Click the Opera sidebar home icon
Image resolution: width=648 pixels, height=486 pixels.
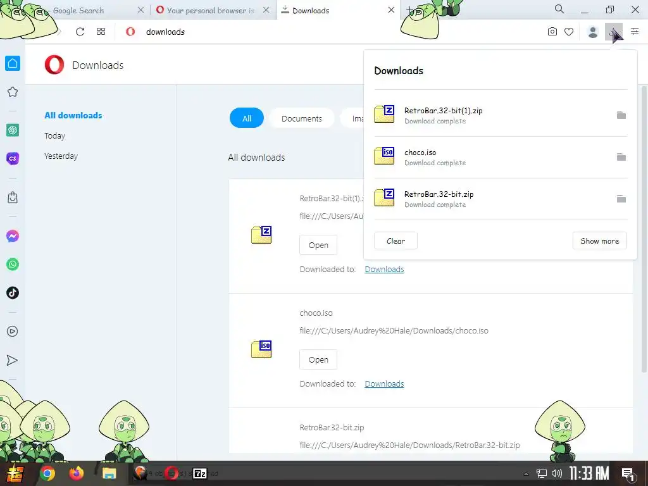click(13, 63)
